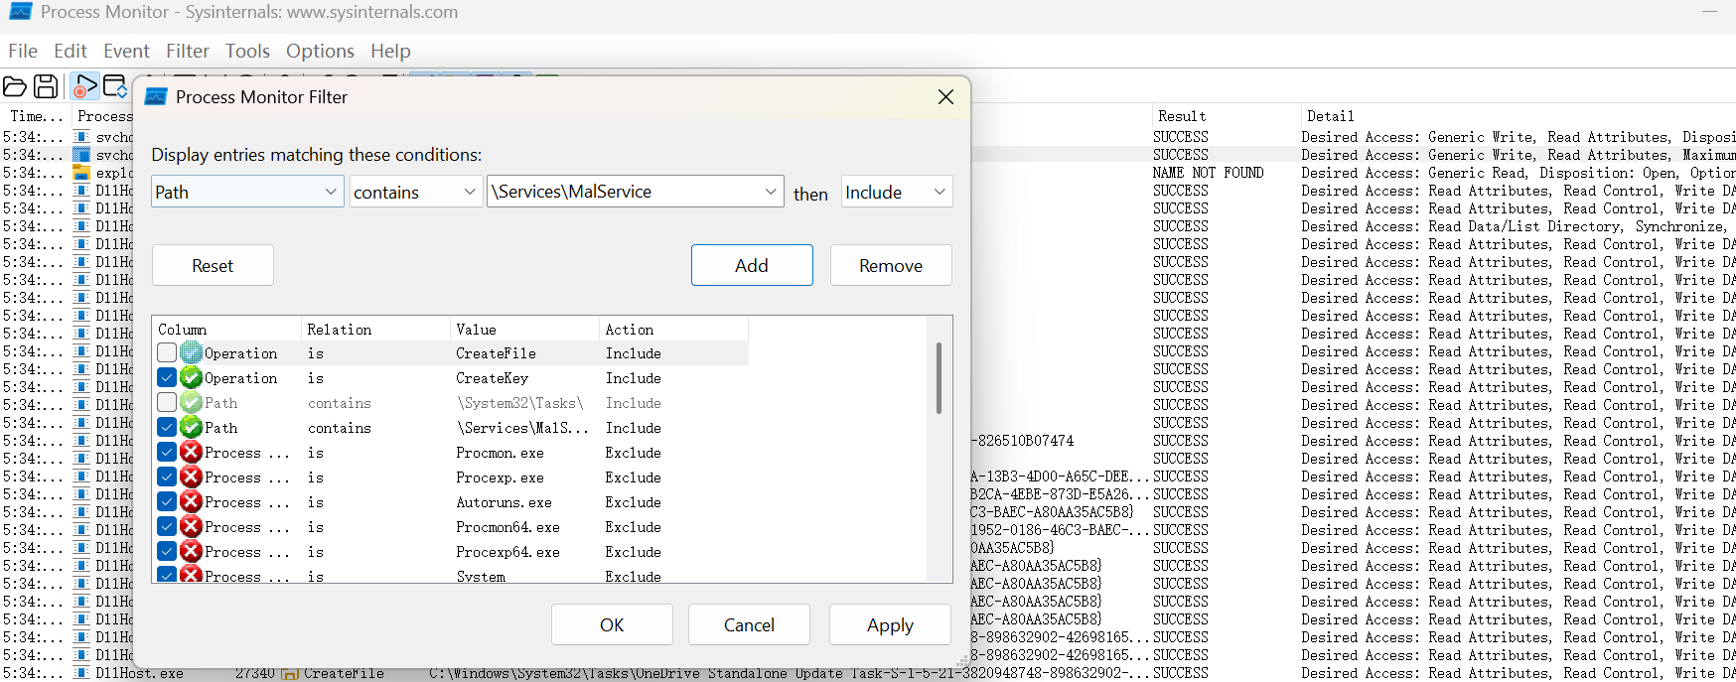Screen dimensions: 1736x682
Task: Toggle the Autoscroll toolbar icon
Action: [x=115, y=86]
